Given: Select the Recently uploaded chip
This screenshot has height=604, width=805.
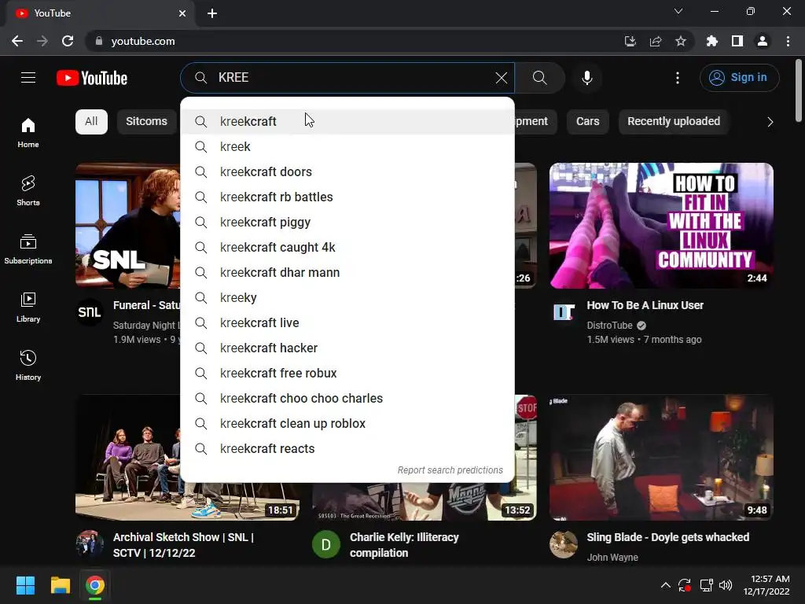Looking at the screenshot, I should [674, 122].
